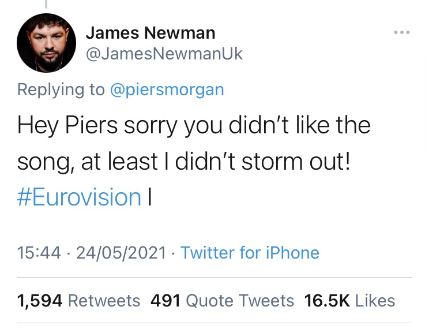Open the @piersmorgan mention link
429x329 pixels.
[167, 90]
